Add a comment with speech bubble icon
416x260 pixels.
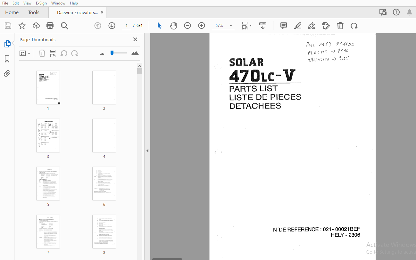pos(284,26)
